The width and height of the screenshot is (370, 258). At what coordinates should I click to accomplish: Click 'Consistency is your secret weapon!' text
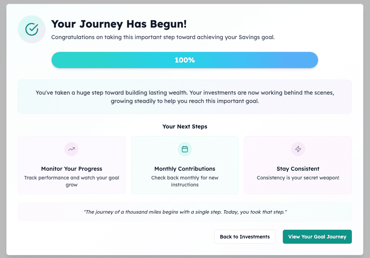pyautogui.click(x=298, y=178)
